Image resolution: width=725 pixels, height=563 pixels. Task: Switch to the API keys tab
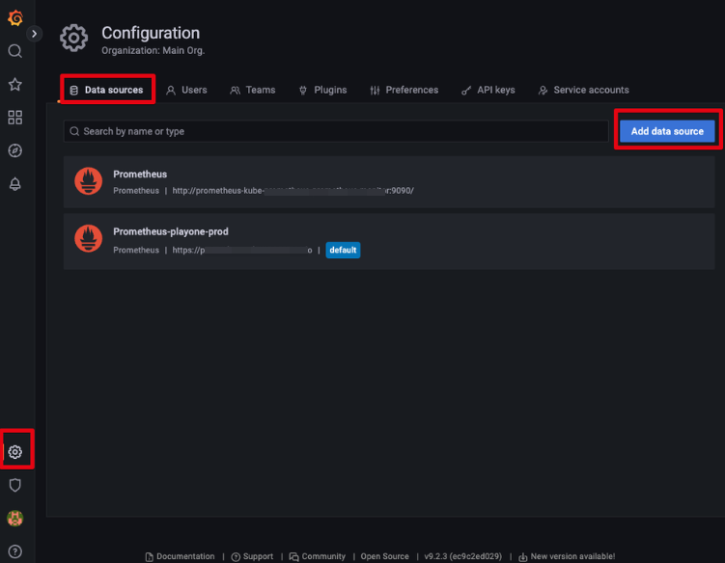point(488,90)
